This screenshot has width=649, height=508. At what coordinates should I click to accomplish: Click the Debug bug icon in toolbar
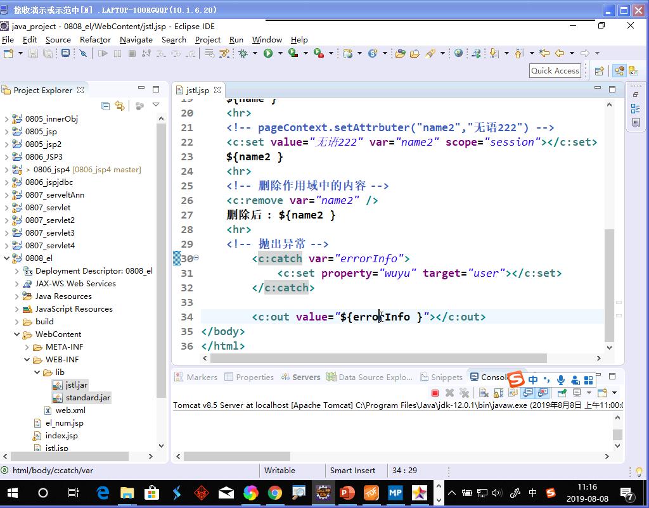[x=243, y=53]
